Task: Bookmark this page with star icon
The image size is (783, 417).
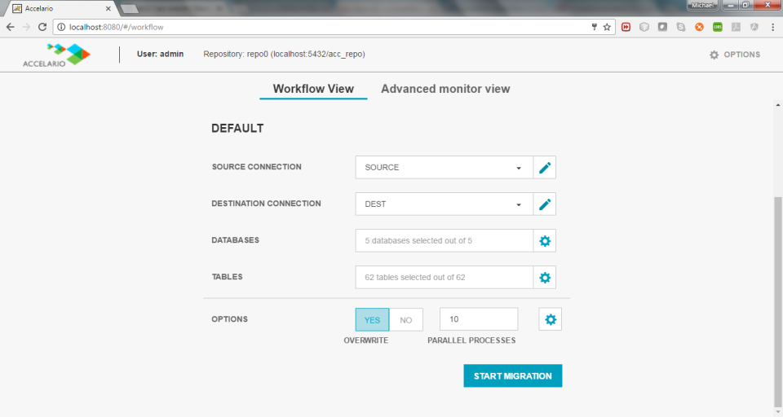Action: [607, 27]
